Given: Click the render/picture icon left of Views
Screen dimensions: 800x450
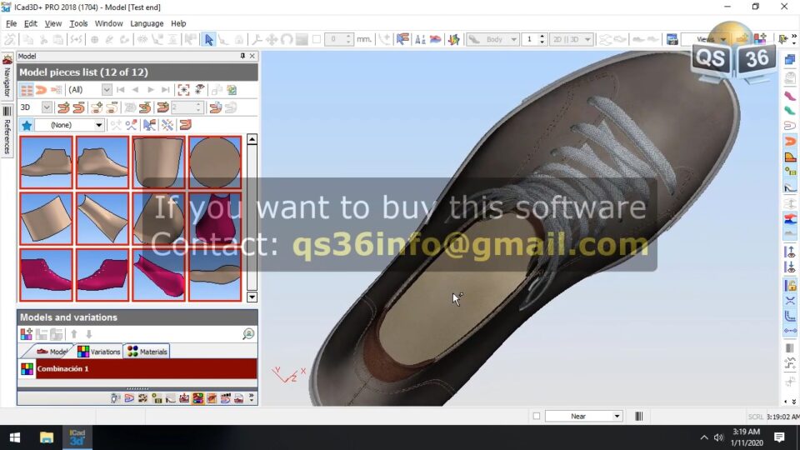Looking at the screenshot, I should point(672,39).
